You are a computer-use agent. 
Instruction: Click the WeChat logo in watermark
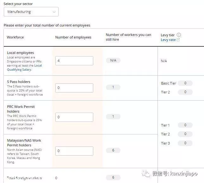coord(146,174)
